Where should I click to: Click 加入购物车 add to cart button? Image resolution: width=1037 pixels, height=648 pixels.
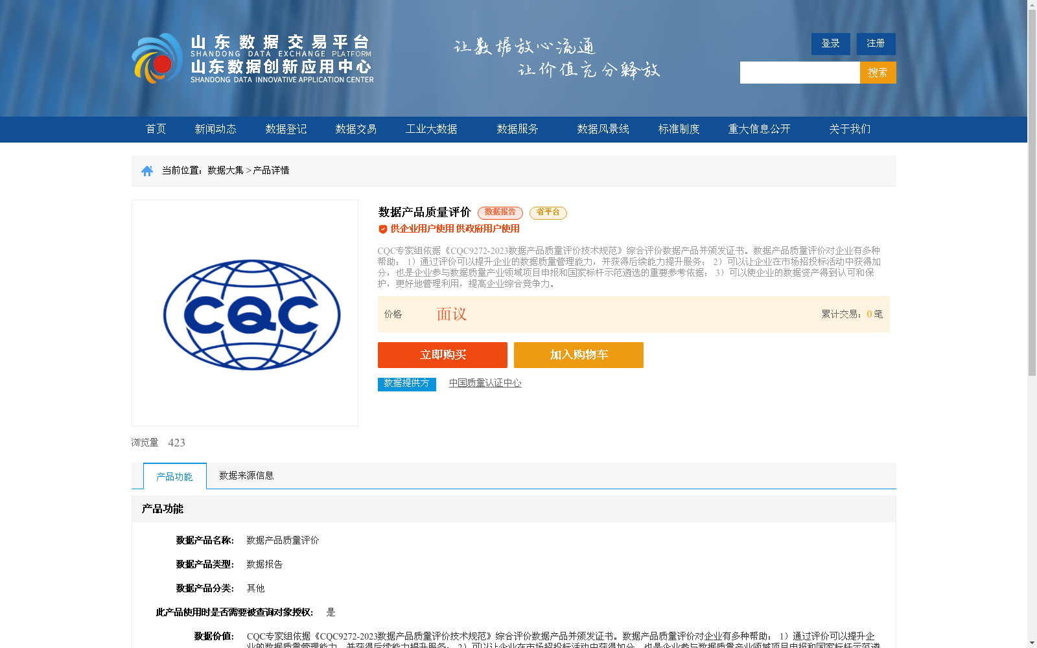579,355
